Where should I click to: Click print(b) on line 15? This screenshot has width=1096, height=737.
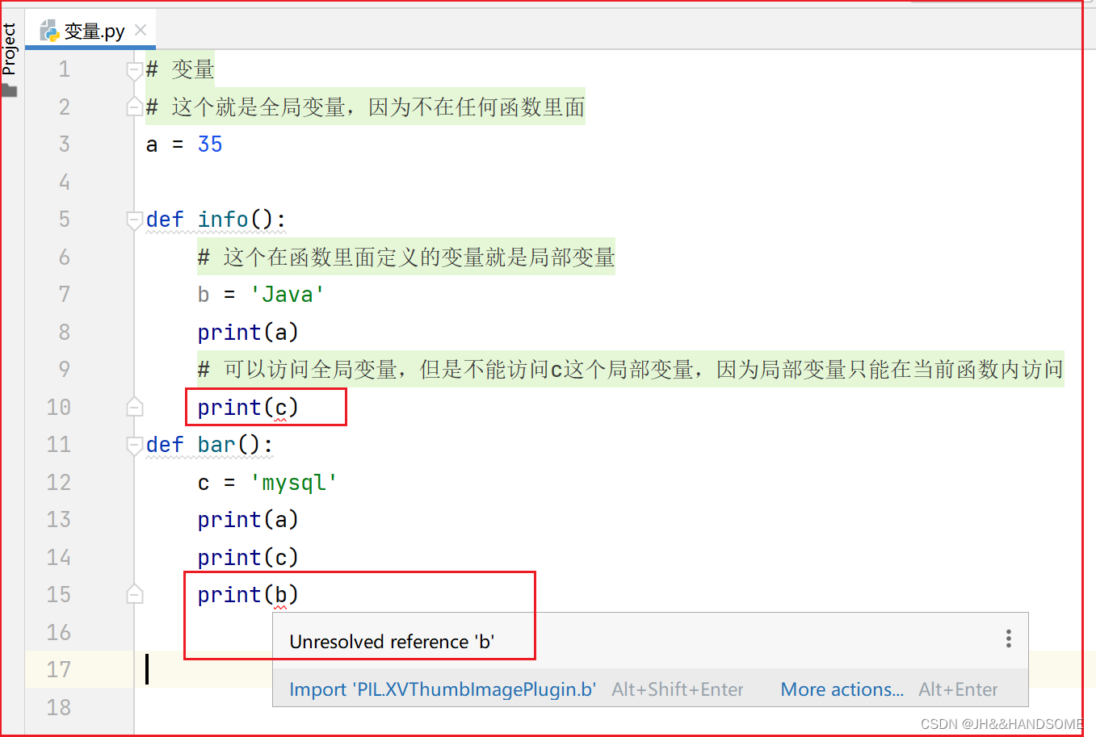[x=248, y=595]
